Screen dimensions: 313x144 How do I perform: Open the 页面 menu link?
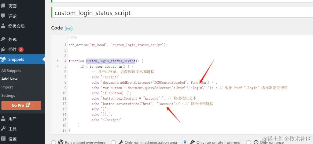click(12, 6)
